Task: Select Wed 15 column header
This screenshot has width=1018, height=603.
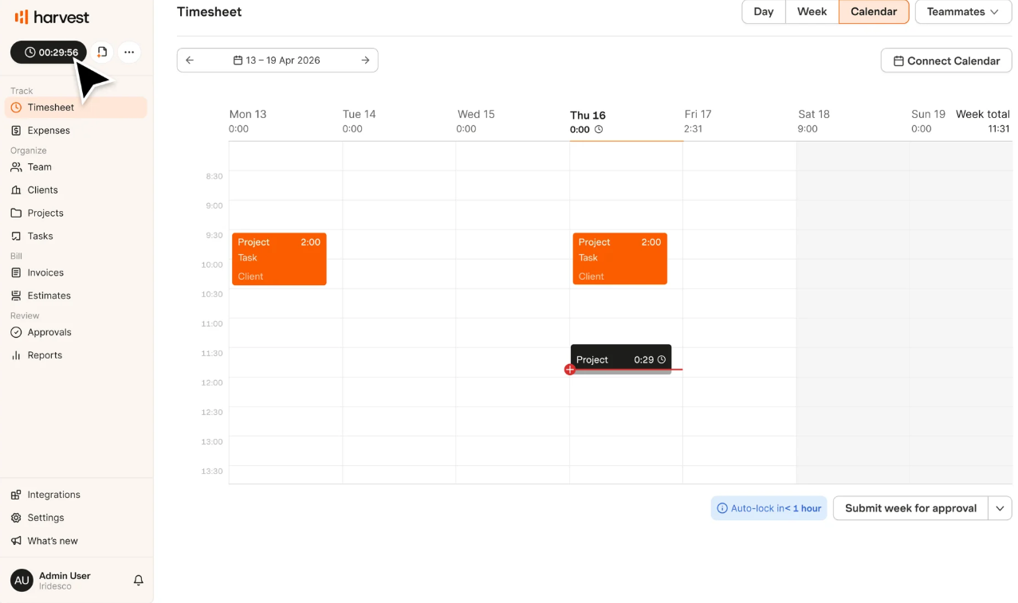Action: pyautogui.click(x=476, y=115)
